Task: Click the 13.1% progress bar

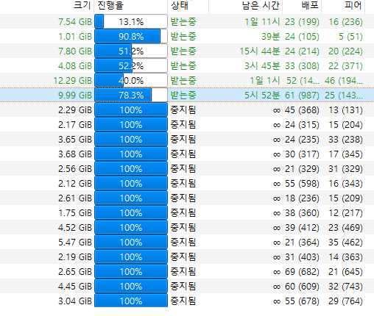Action: [x=131, y=21]
